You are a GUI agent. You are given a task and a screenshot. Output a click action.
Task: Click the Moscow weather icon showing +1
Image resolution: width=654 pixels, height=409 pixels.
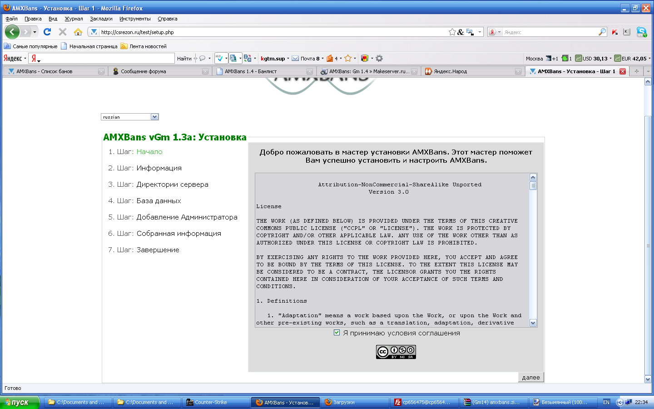[x=552, y=58]
